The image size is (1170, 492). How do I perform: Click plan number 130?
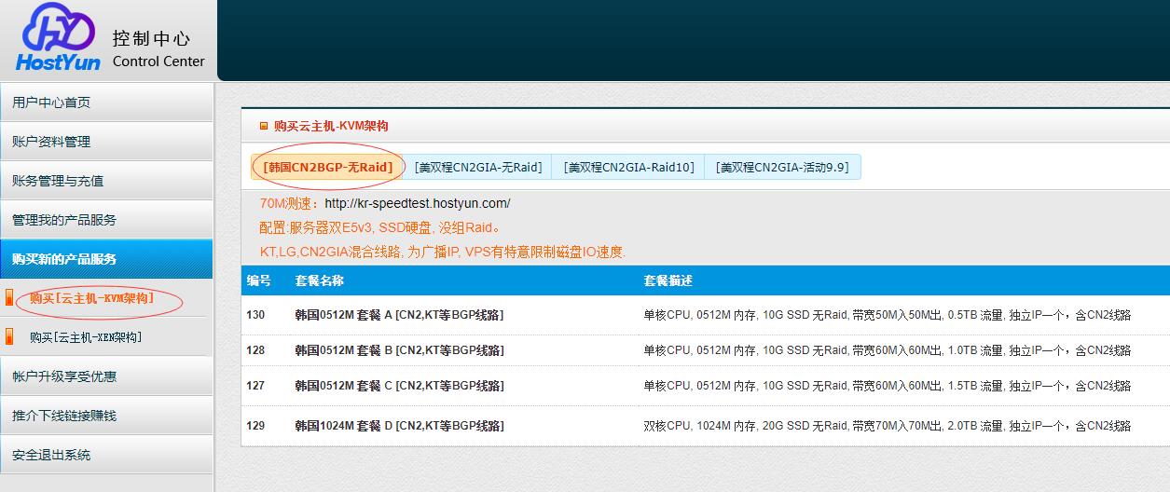pyautogui.click(x=255, y=315)
